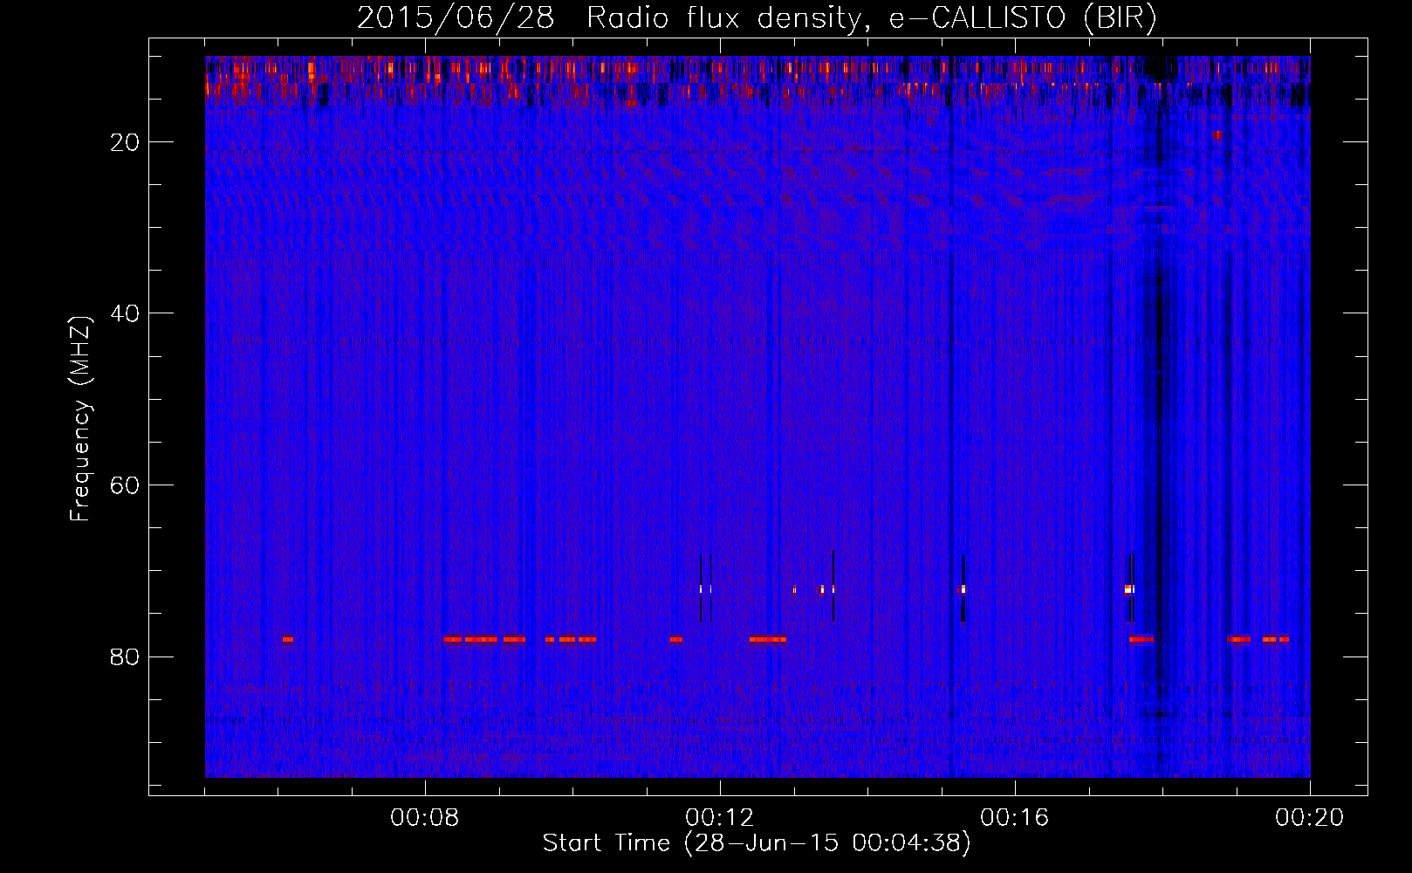
Task: Click the "80" frequency tick label
Action: (x=125, y=656)
